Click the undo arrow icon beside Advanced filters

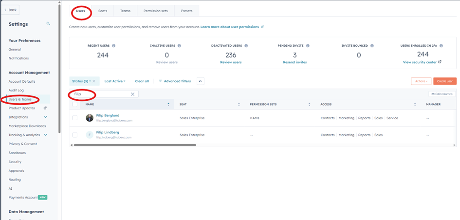(200, 81)
